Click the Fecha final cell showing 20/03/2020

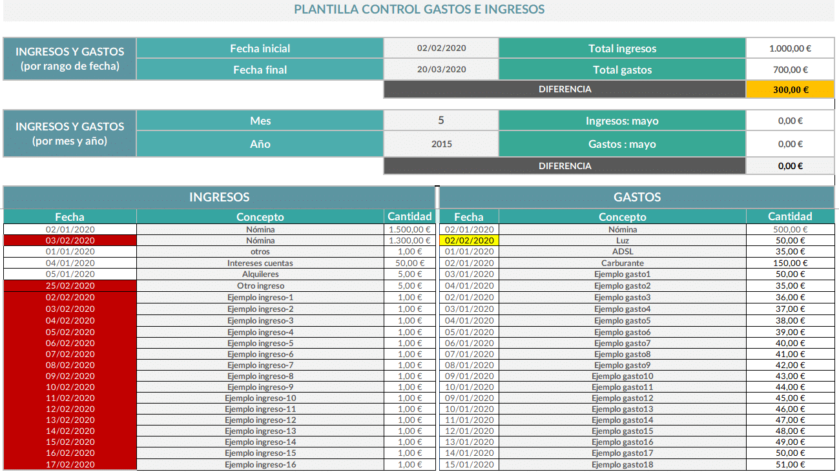tap(441, 70)
